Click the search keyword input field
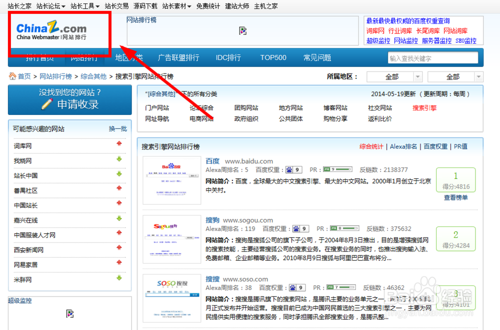Screen dimensions: 500x330 click(x=433, y=58)
